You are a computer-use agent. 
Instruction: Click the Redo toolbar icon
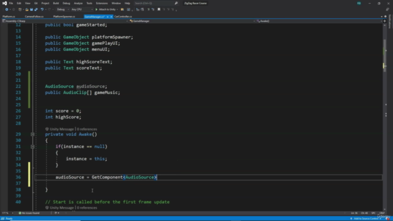click(x=49, y=10)
